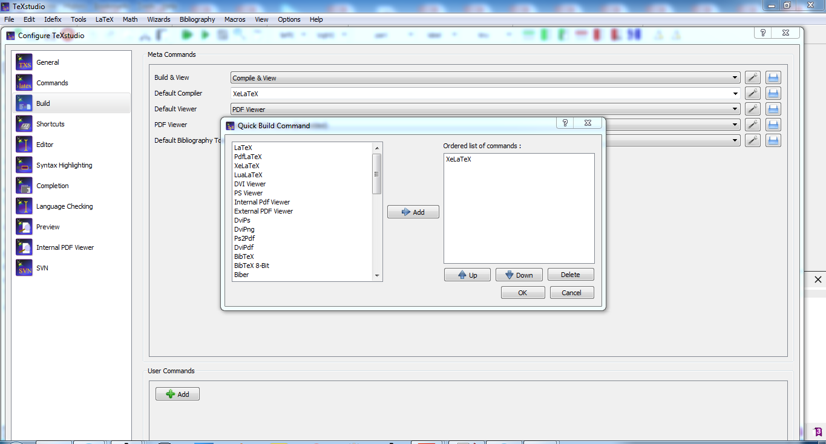Open the File menu
Viewport: 826px width, 444px height.
click(x=9, y=19)
